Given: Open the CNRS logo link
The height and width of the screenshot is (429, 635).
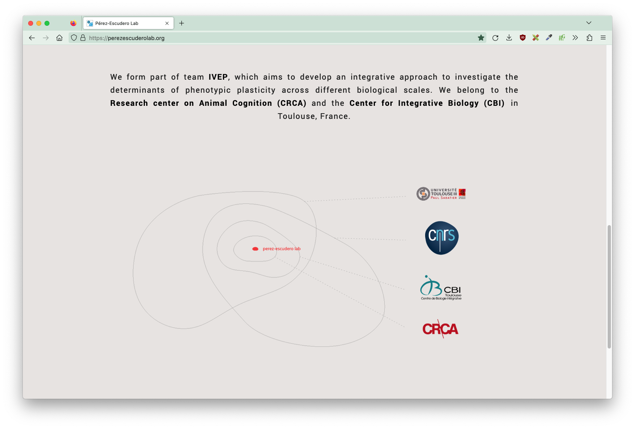Looking at the screenshot, I should click(441, 238).
